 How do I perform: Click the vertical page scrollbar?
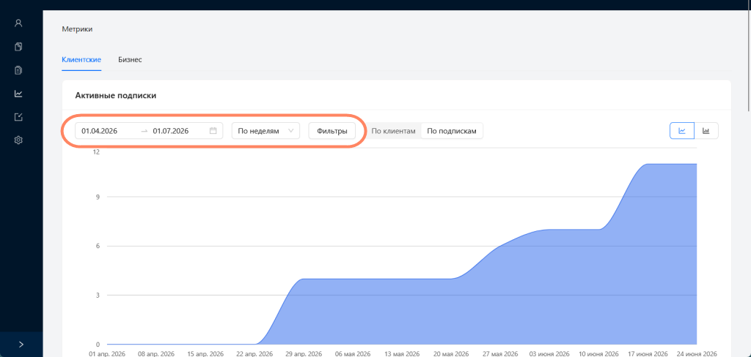pyautogui.click(x=747, y=57)
